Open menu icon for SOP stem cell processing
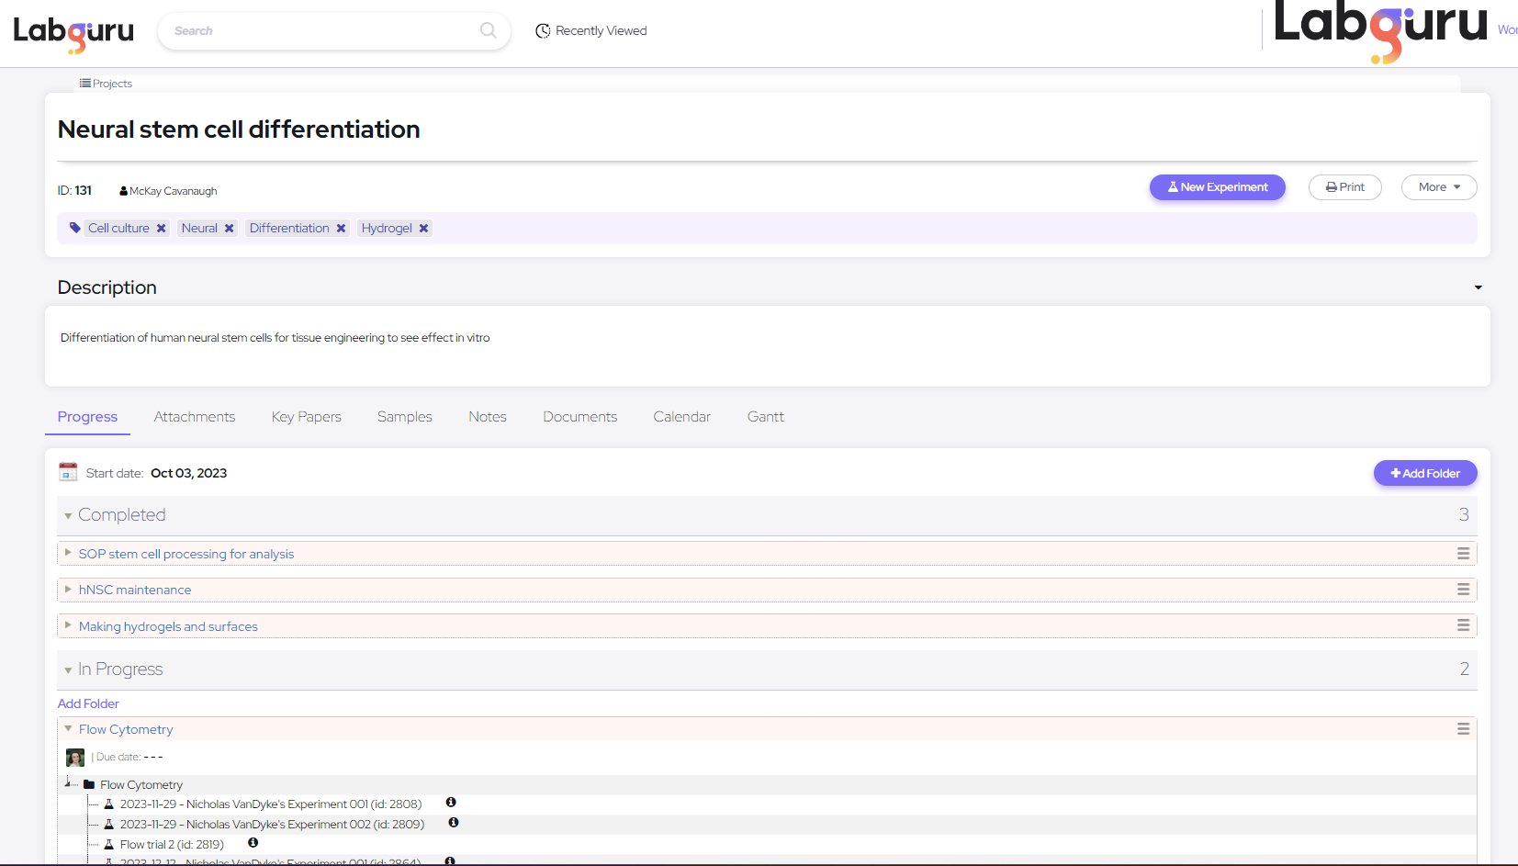The height and width of the screenshot is (866, 1518). (x=1463, y=554)
